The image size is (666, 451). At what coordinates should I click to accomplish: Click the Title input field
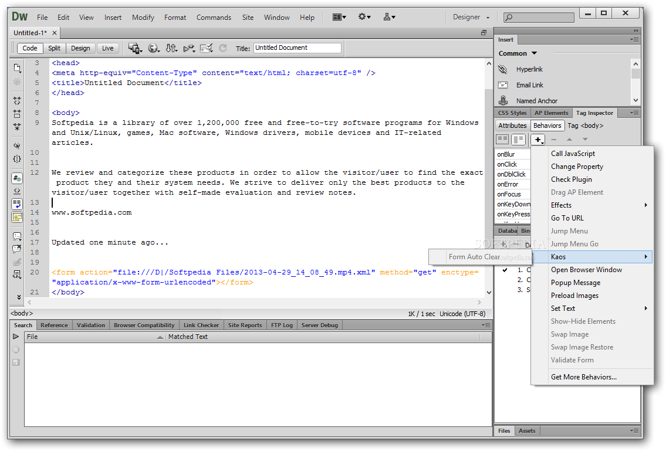coord(297,48)
